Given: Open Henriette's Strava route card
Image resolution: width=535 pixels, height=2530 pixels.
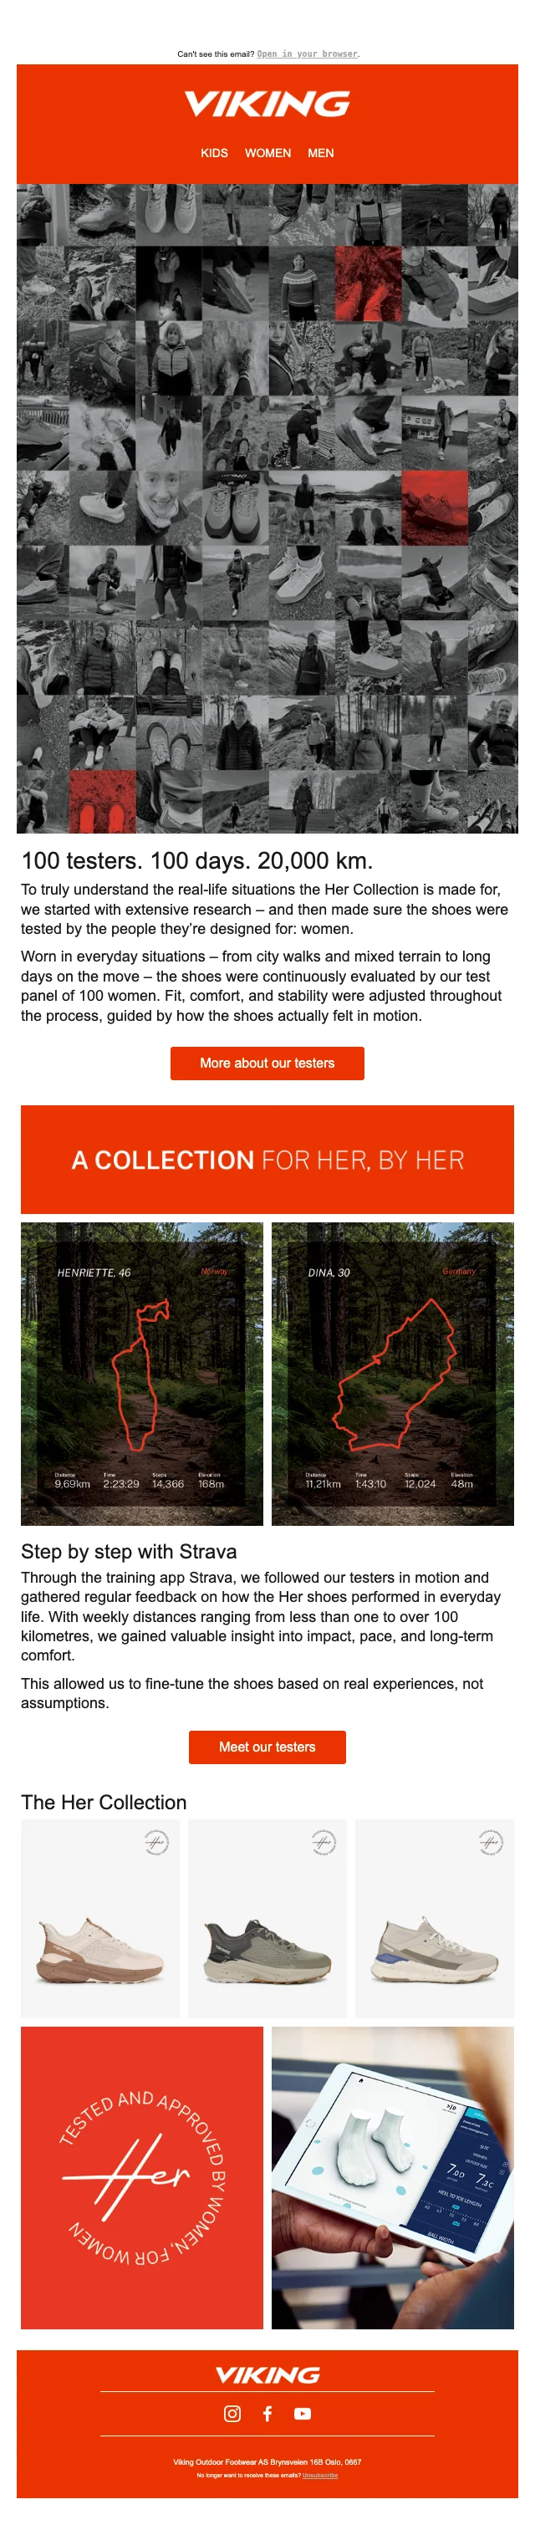Looking at the screenshot, I should click(142, 1373).
